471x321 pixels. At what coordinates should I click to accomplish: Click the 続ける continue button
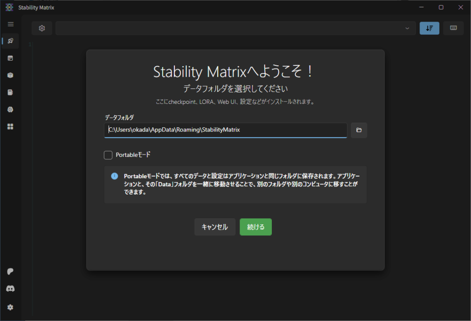pos(256,227)
